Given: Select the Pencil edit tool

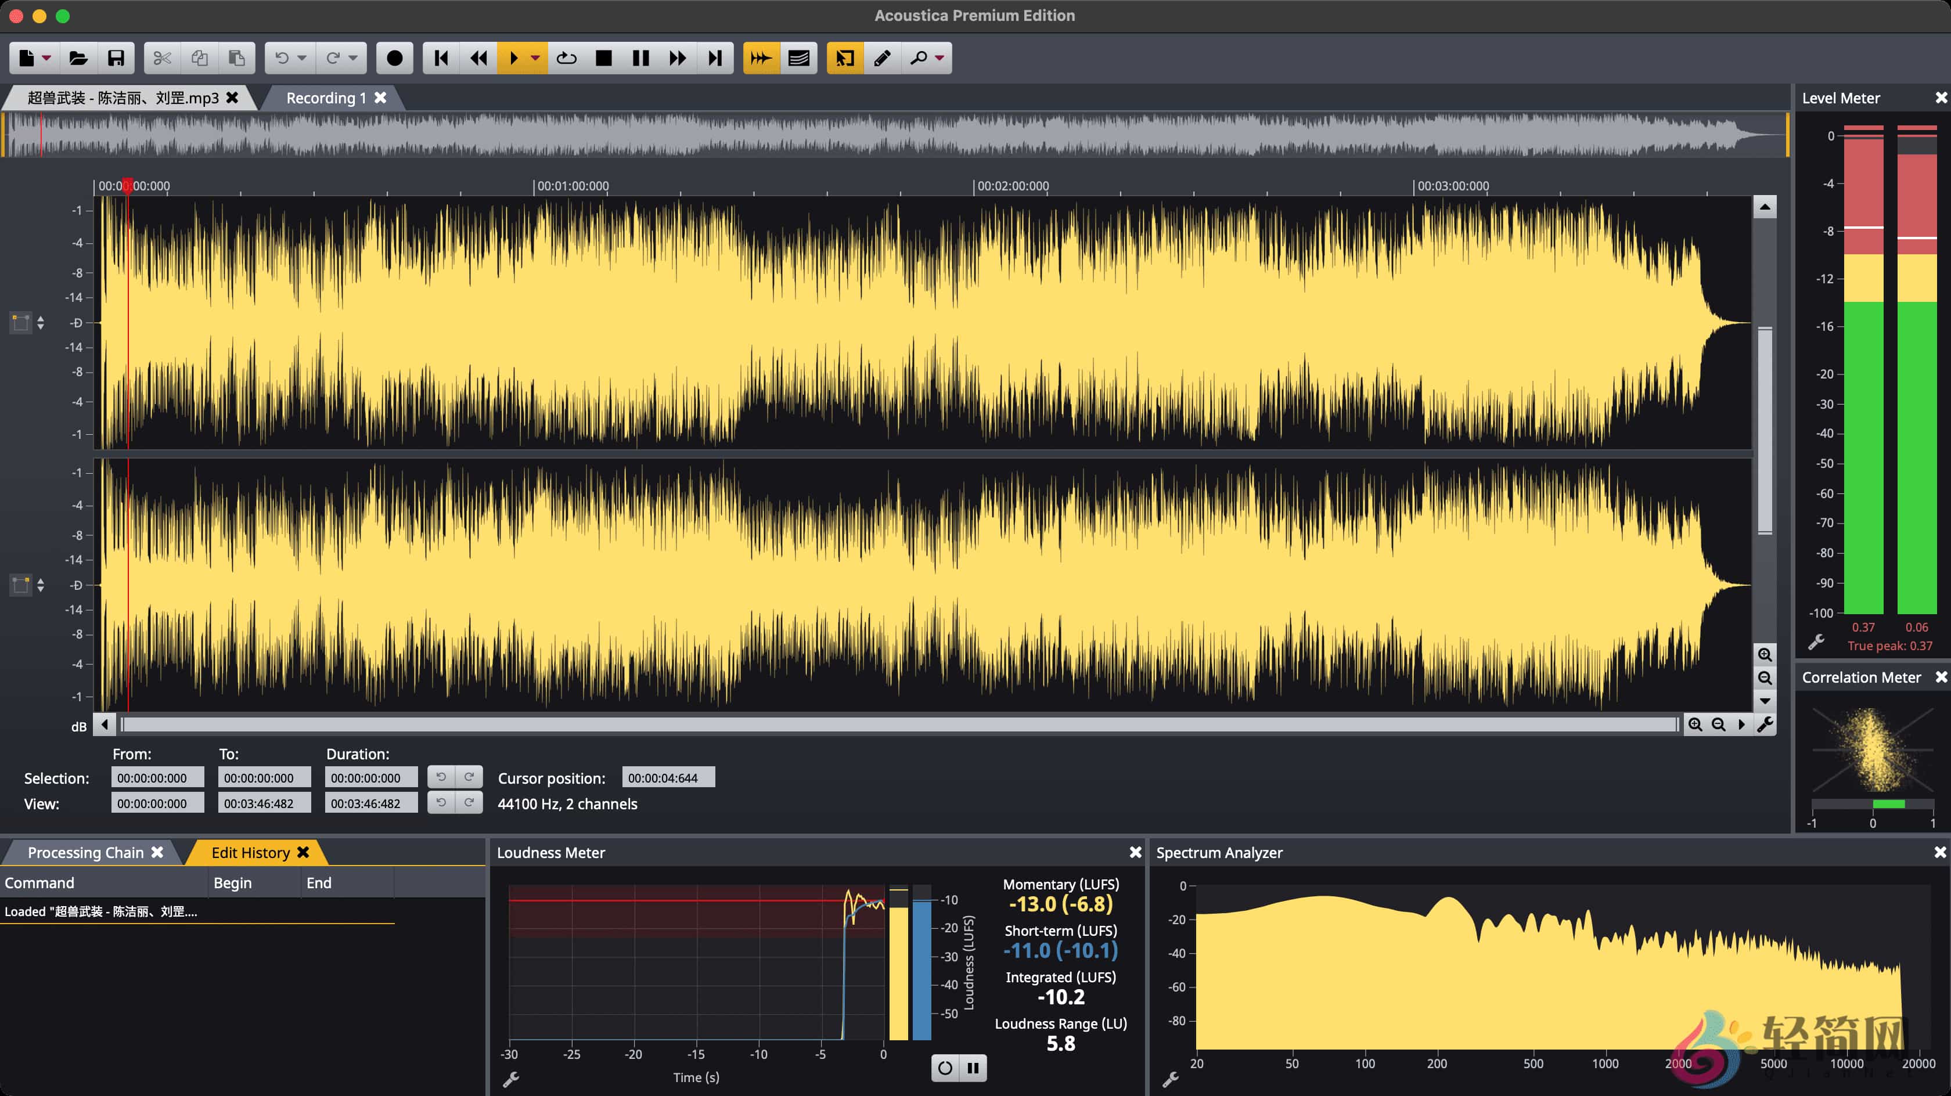Looking at the screenshot, I should [881, 57].
